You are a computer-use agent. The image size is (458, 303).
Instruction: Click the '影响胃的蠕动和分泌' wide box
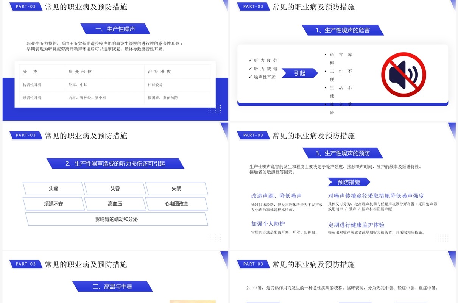117,219
